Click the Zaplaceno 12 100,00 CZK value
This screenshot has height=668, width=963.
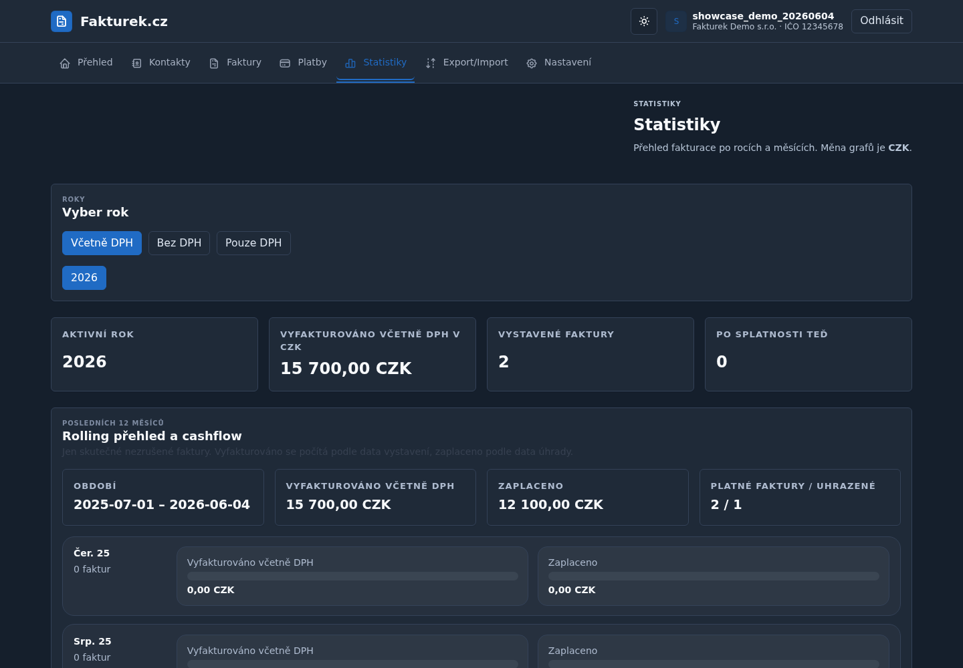tap(550, 504)
